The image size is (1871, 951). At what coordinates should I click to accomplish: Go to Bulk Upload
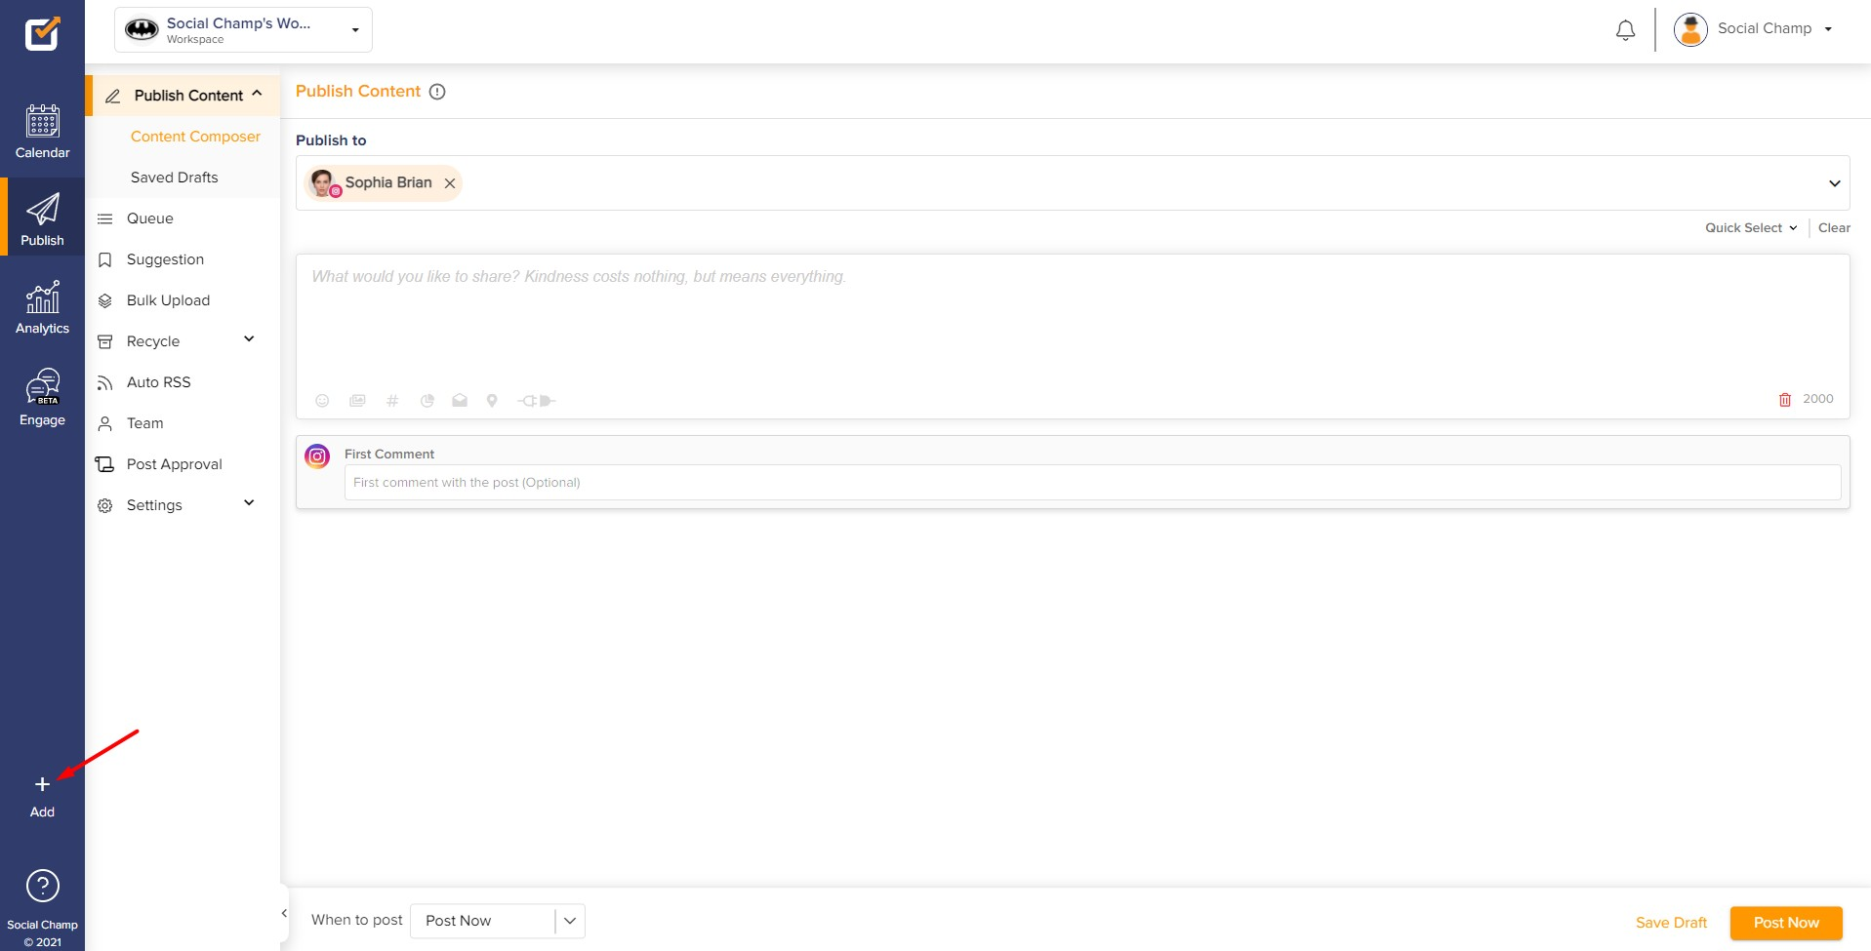pyautogui.click(x=168, y=299)
